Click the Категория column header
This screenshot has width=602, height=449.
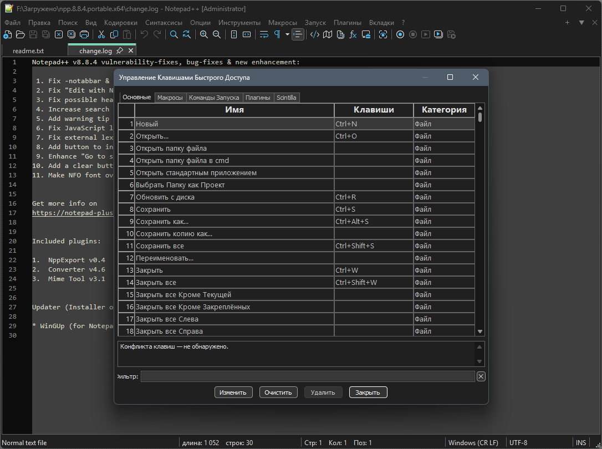pos(444,110)
